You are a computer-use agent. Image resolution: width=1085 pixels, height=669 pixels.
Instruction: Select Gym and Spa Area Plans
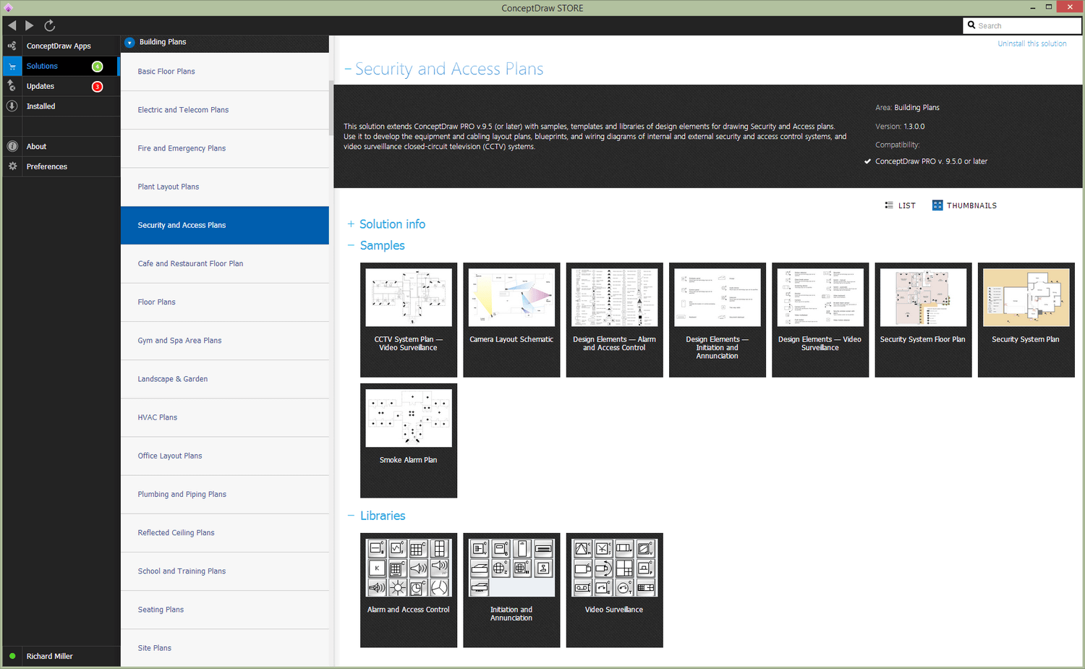(x=225, y=341)
